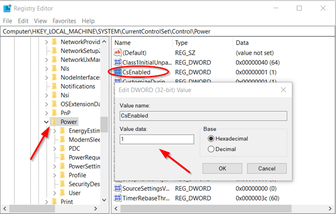This screenshot has height=214, width=336.
Task: Click the User folder icon
Action: [62, 193]
